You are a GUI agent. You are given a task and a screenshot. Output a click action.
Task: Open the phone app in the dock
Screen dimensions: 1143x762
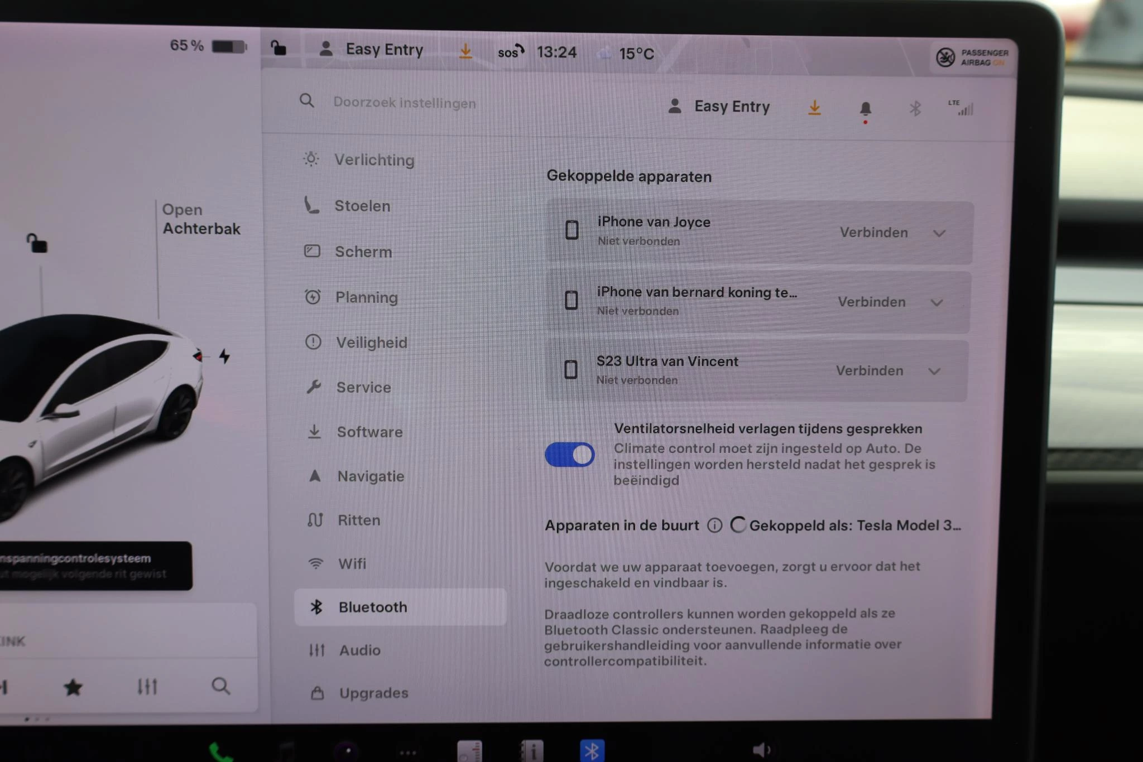pos(220,750)
